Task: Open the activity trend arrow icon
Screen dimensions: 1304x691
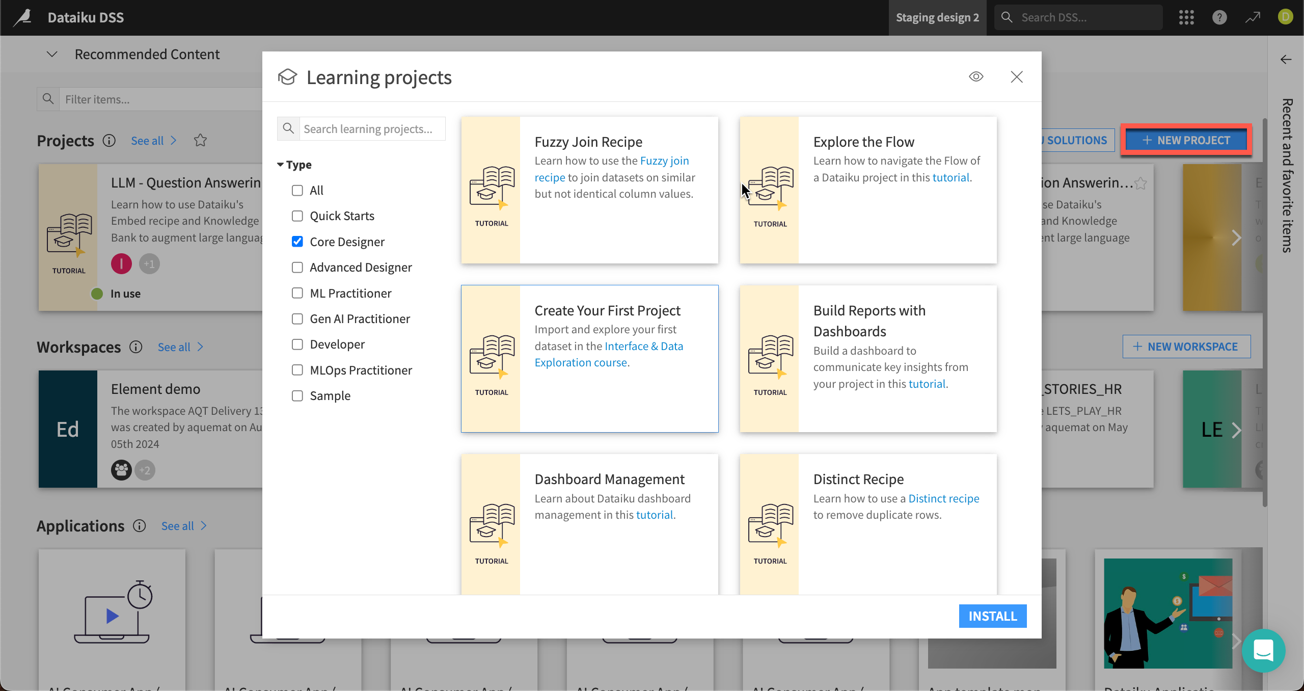Action: tap(1253, 17)
